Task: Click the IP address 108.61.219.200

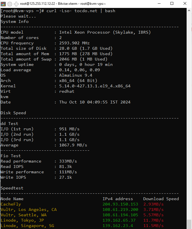Action: 120,209
